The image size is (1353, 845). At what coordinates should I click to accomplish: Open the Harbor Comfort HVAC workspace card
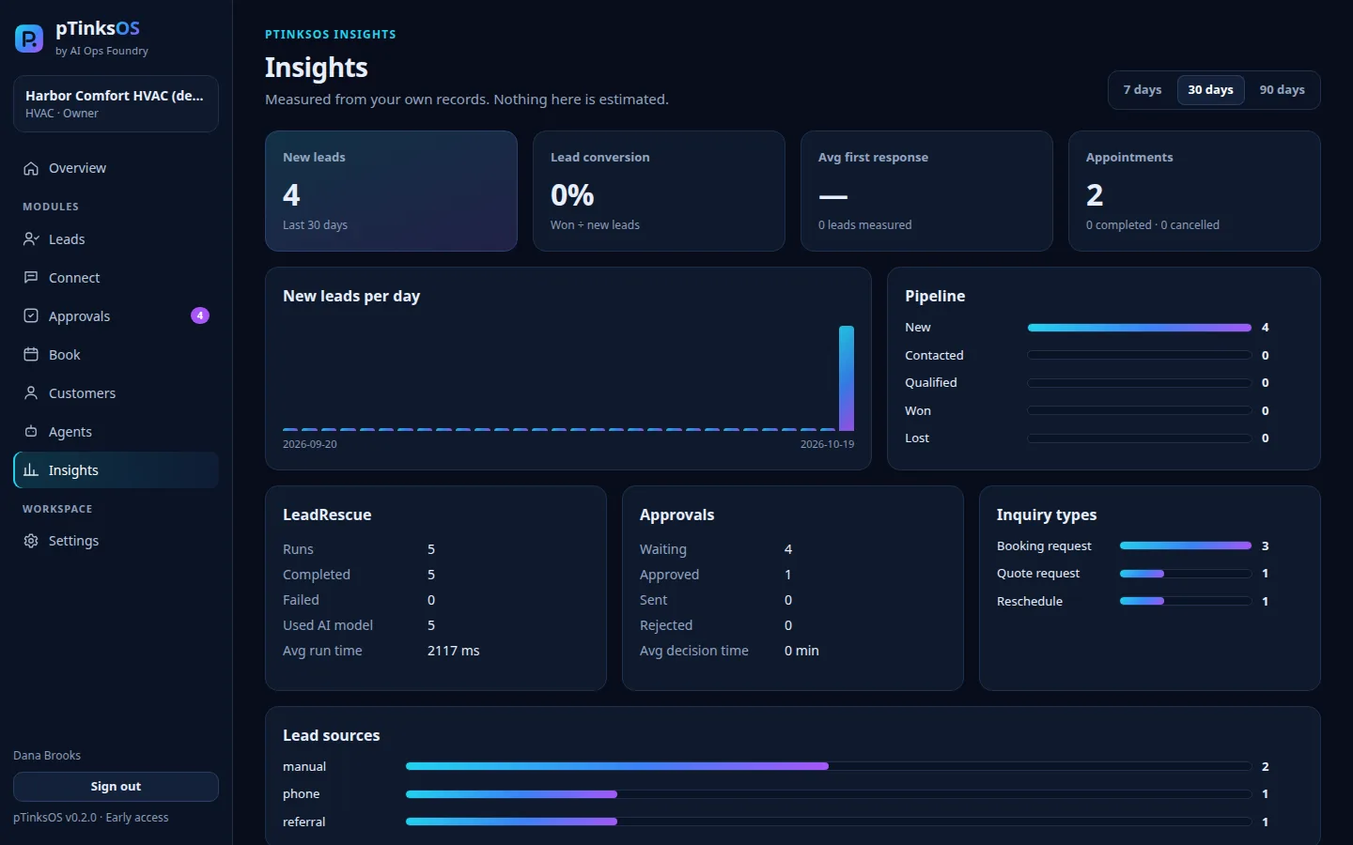tap(116, 103)
